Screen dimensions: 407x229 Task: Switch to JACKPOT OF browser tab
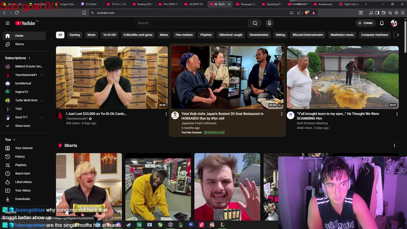194,4
